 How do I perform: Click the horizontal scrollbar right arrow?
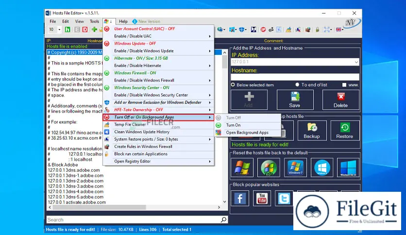coord(219,207)
